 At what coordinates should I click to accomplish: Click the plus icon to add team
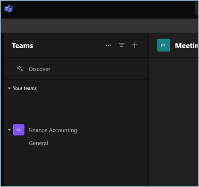tap(134, 45)
